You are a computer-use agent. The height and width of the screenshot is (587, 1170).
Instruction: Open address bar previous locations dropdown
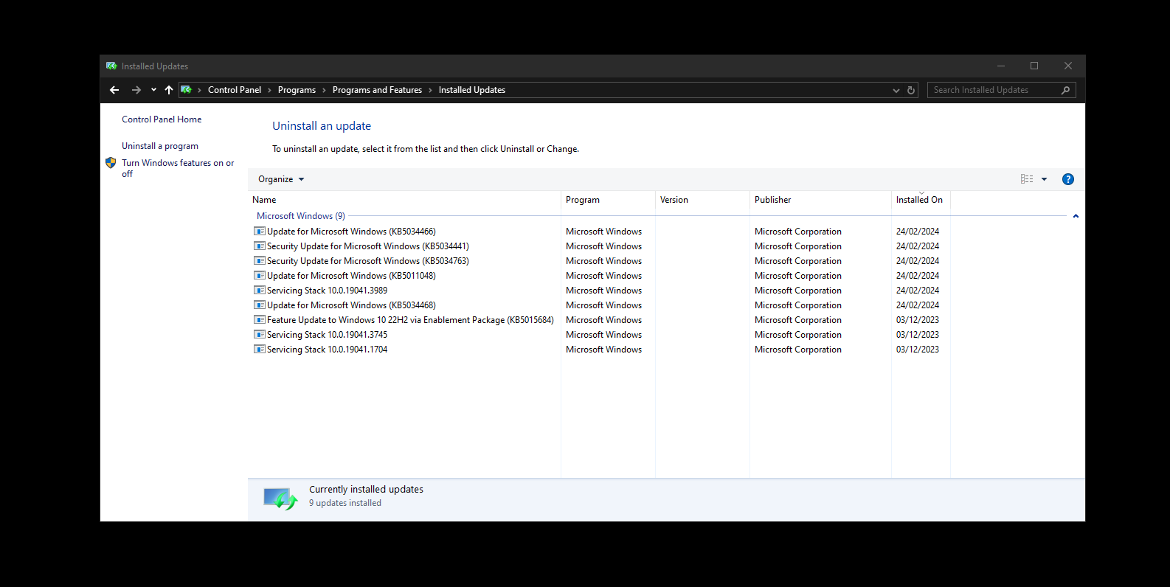896,90
